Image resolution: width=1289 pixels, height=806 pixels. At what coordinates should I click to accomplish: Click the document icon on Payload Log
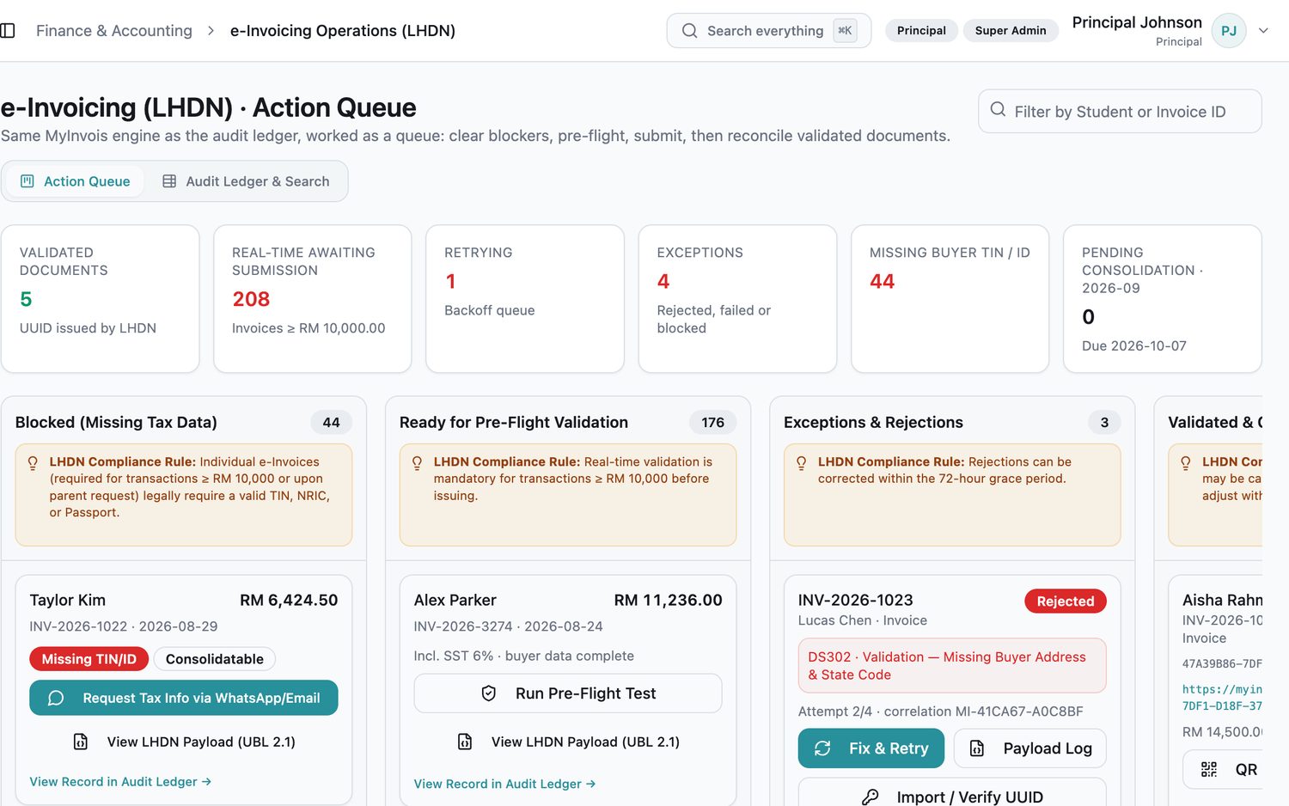point(977,748)
